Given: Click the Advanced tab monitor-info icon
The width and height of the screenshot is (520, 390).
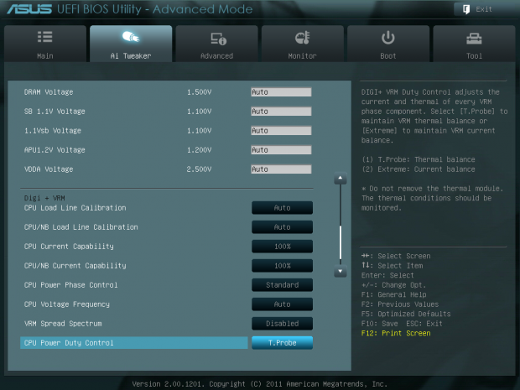Looking at the screenshot, I should pyautogui.click(x=218, y=39).
